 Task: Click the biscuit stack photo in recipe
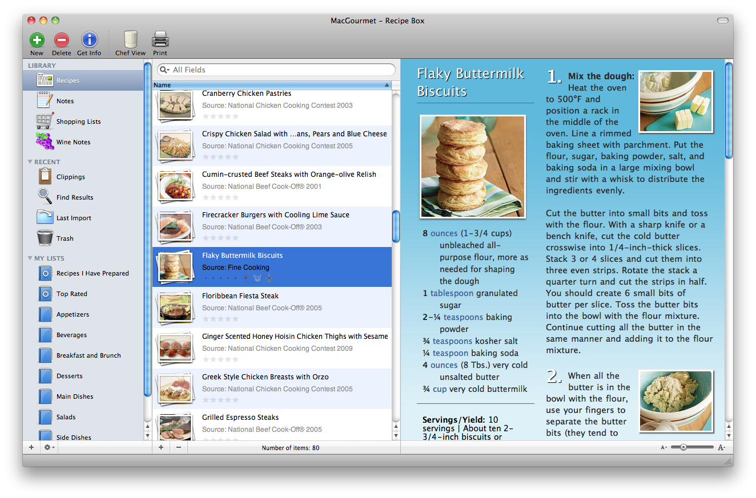coord(473,167)
